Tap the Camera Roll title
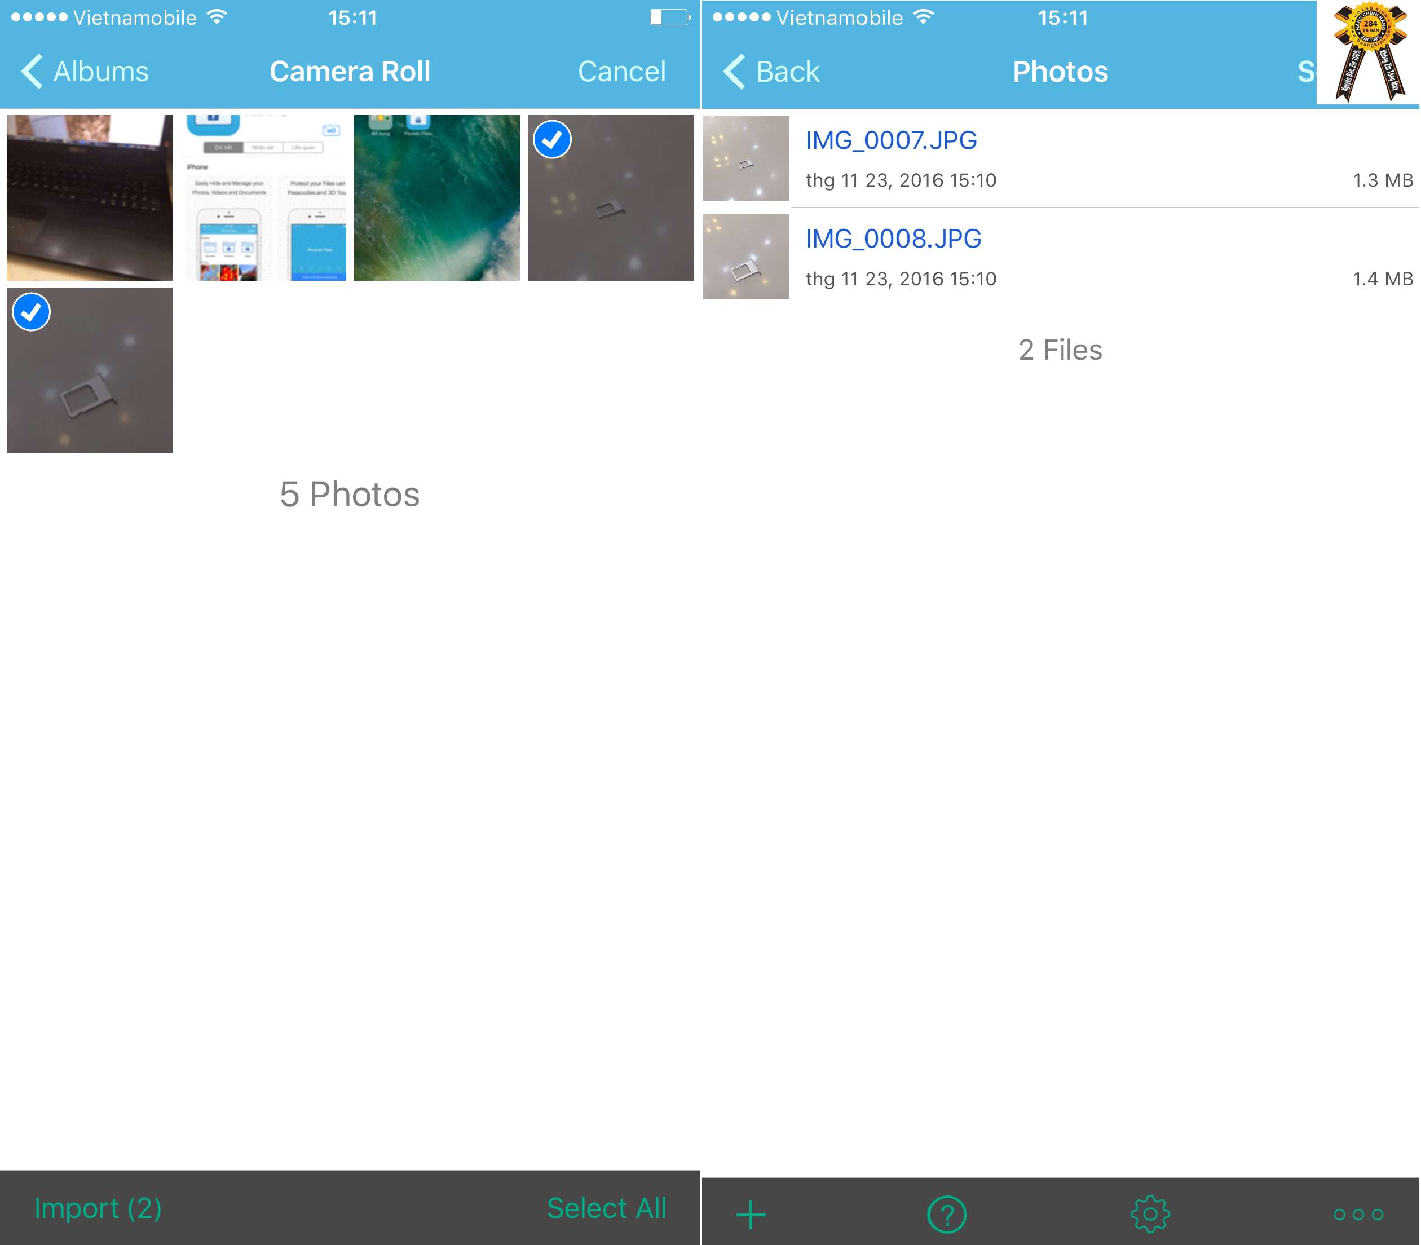 pyautogui.click(x=350, y=72)
